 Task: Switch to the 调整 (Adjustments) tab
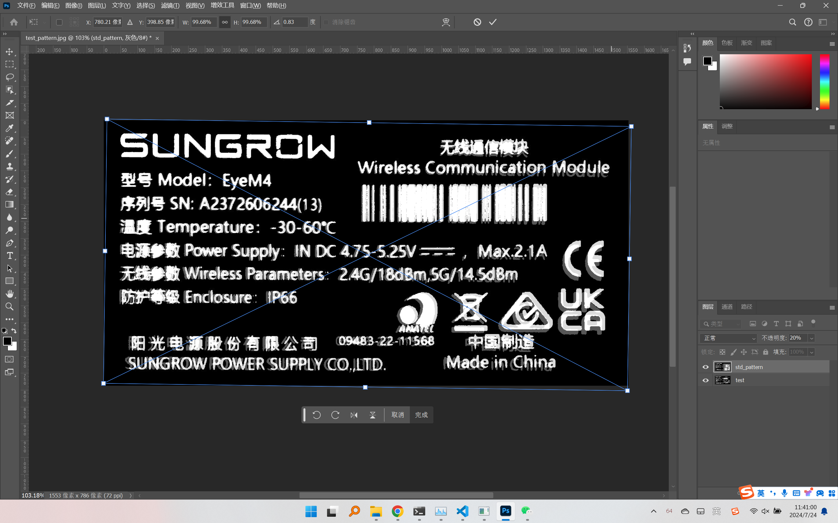pyautogui.click(x=727, y=126)
